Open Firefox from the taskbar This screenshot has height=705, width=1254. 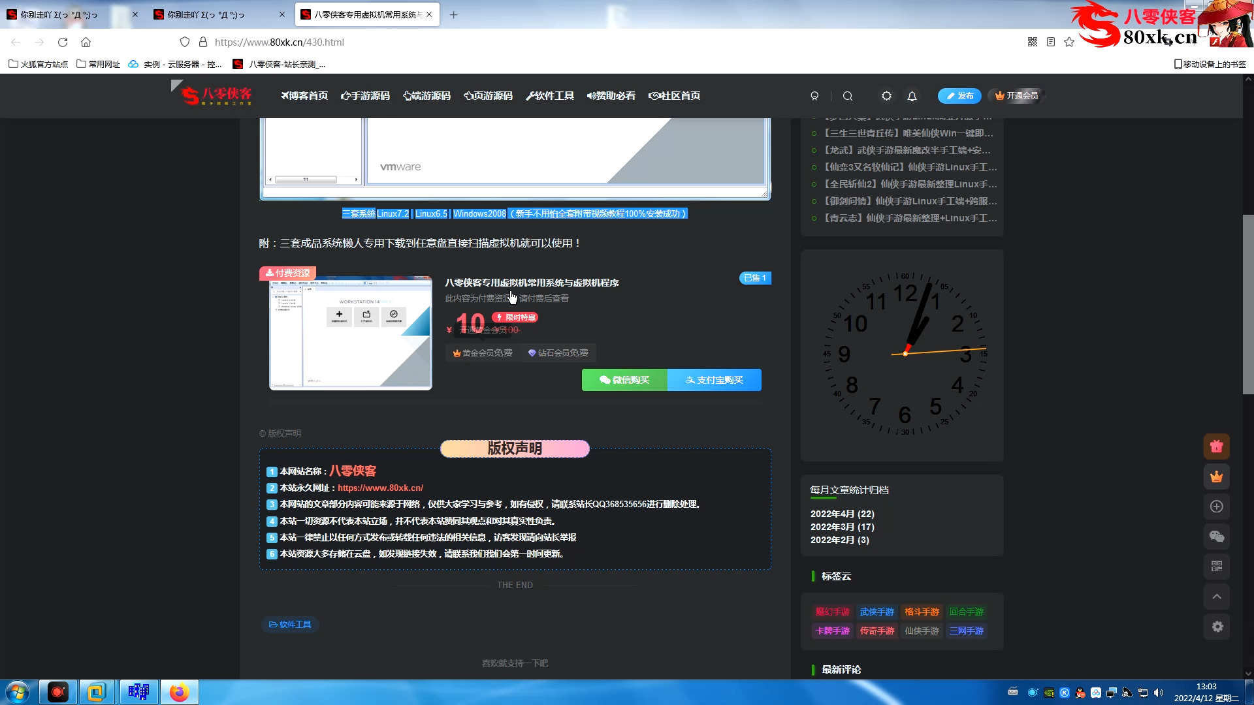(179, 692)
